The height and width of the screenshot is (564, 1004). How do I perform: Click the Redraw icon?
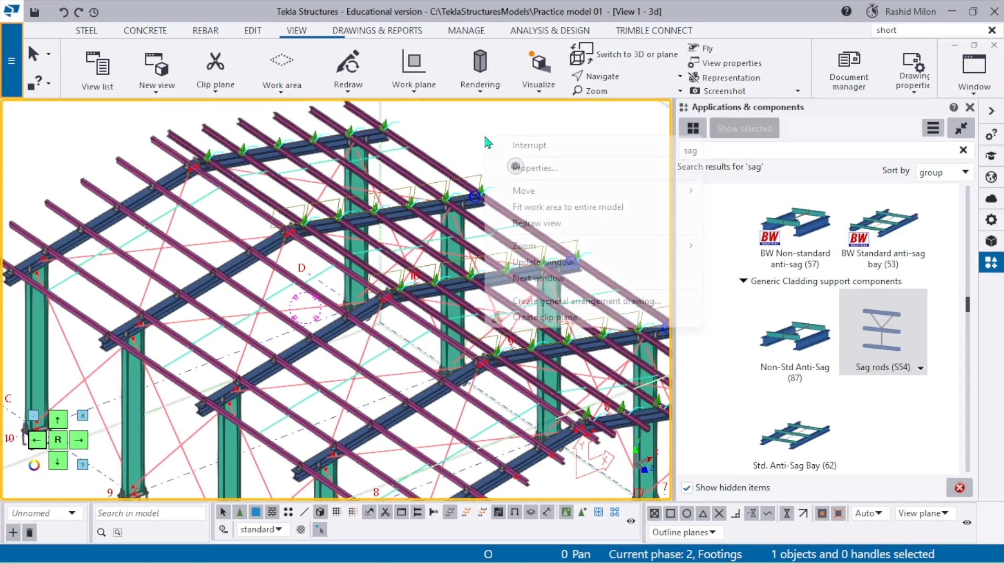(348, 62)
